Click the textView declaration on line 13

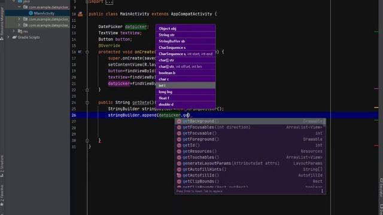click(x=130, y=33)
